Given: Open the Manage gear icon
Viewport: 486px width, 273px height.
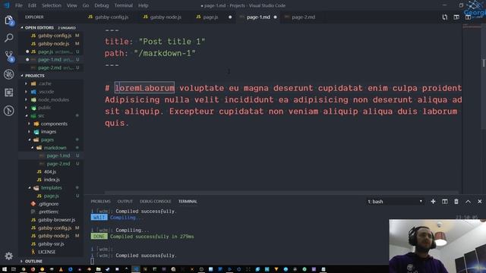Looking at the screenshot, I should 8,256.
